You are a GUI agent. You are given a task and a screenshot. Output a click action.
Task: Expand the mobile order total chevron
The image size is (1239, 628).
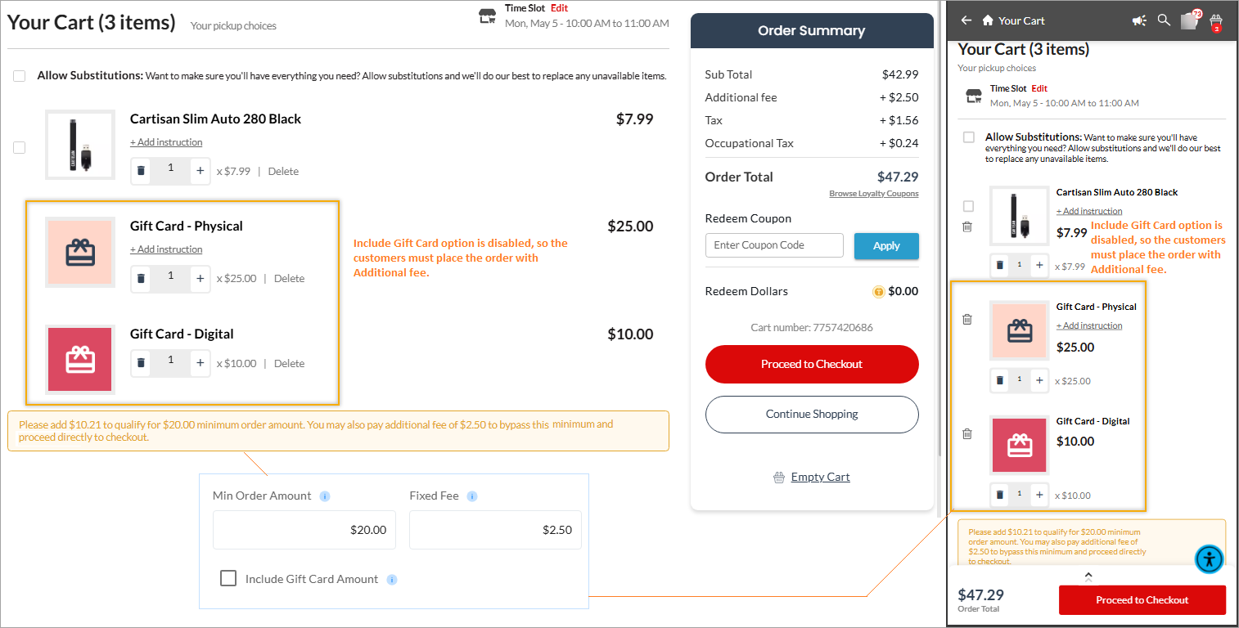1088,576
